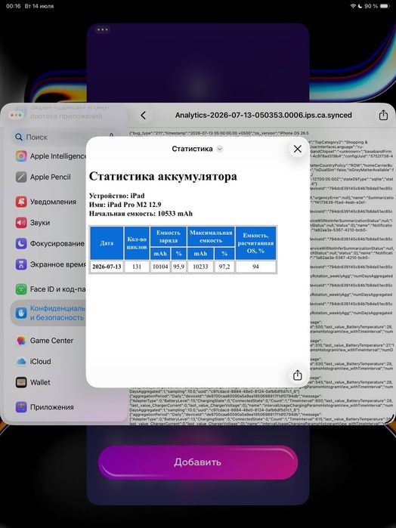
Task: Tap the Статистика аккумулятора heading
Action: click(x=162, y=176)
